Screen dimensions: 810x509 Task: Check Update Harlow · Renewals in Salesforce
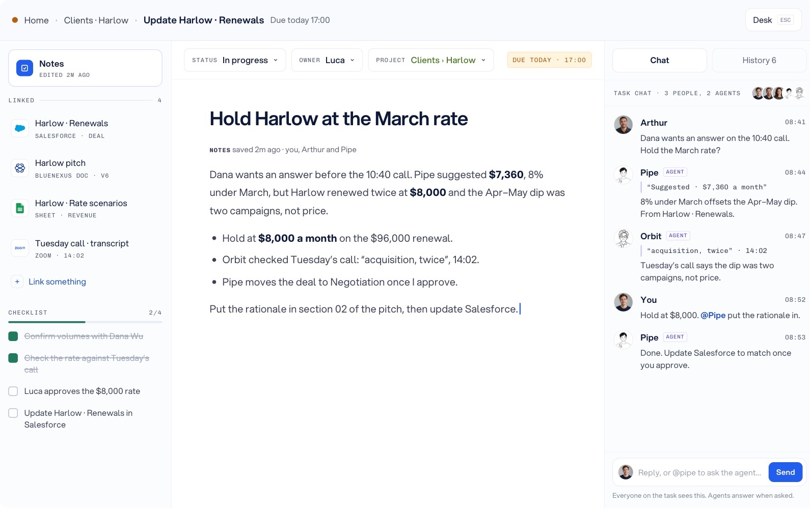13,413
